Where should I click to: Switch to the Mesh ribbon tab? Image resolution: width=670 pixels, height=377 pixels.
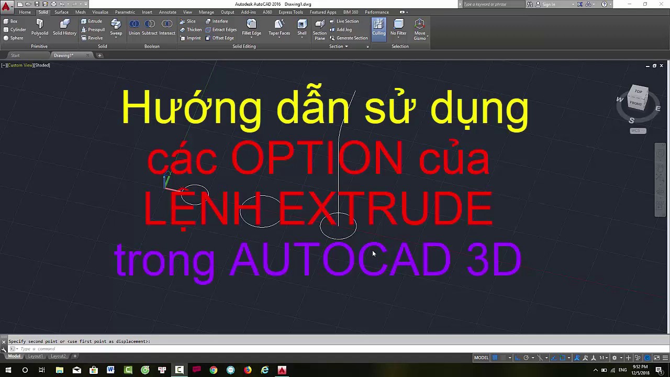(x=80, y=12)
